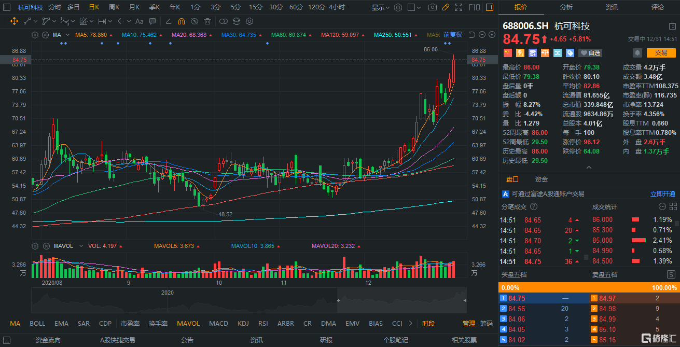This screenshot has width=680, height=347.
Task: Toggle the magnet snap tool
Action: click(181, 21)
